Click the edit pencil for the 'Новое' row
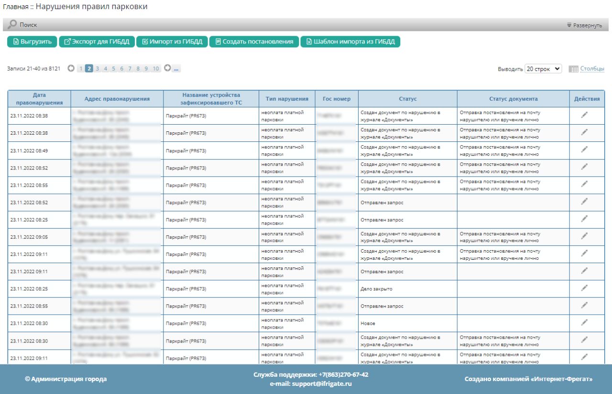The height and width of the screenshot is (394, 612). 584,323
